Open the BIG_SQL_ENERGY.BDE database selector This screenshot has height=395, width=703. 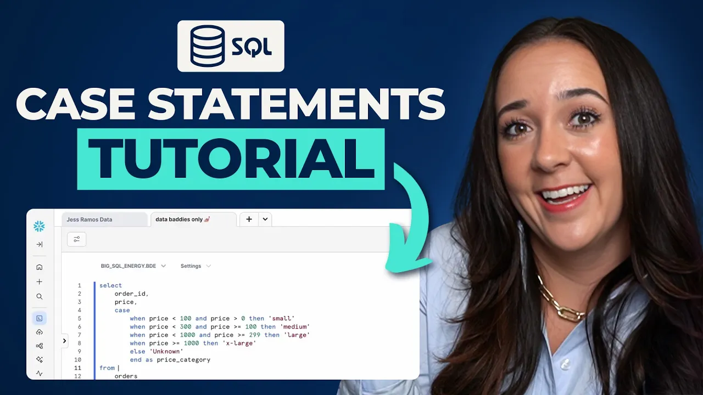tap(133, 266)
